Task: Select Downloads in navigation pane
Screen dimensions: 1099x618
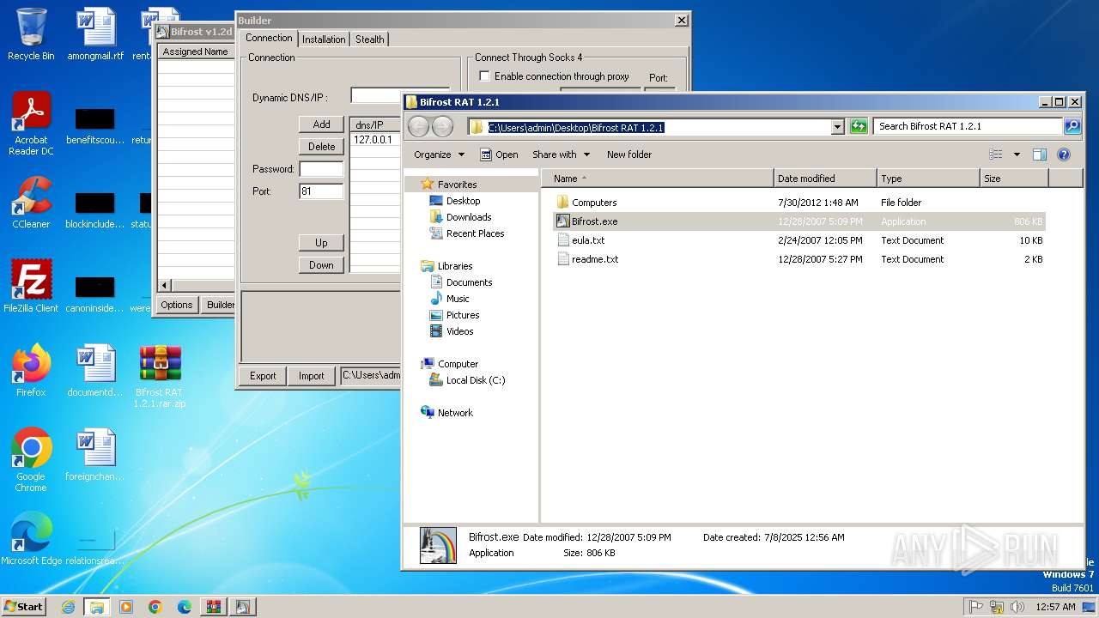Action: pos(459,217)
